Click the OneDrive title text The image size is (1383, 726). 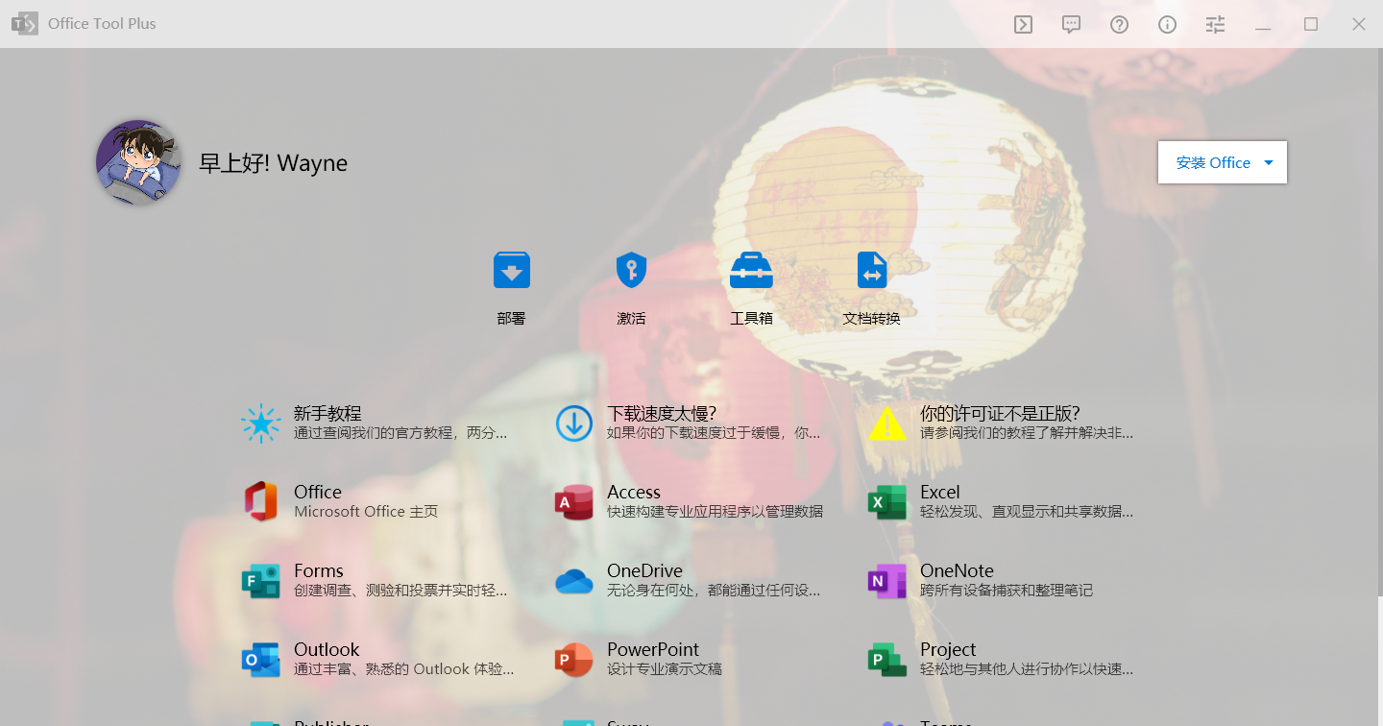(x=644, y=570)
